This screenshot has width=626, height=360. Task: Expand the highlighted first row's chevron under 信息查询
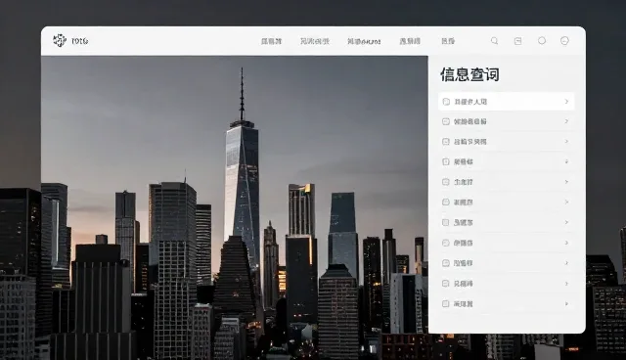566,102
